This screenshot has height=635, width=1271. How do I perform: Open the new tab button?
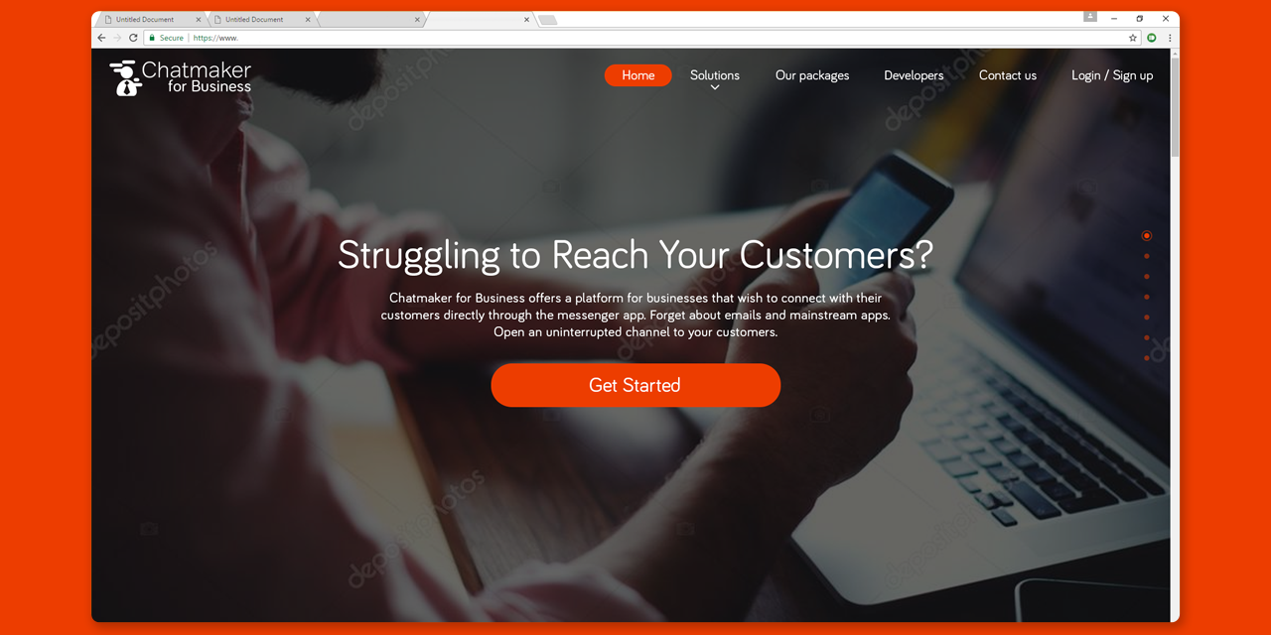pyautogui.click(x=547, y=20)
